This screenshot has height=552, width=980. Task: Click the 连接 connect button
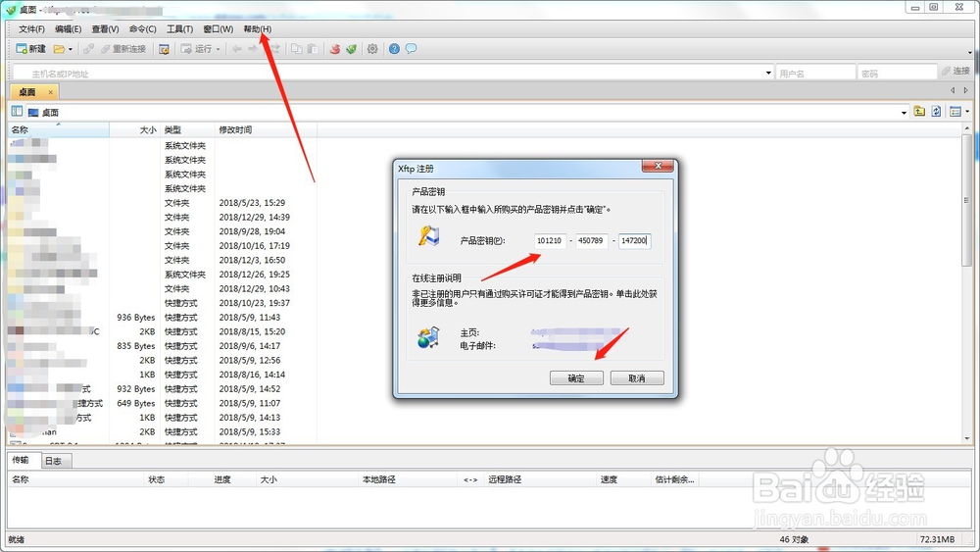coord(955,72)
